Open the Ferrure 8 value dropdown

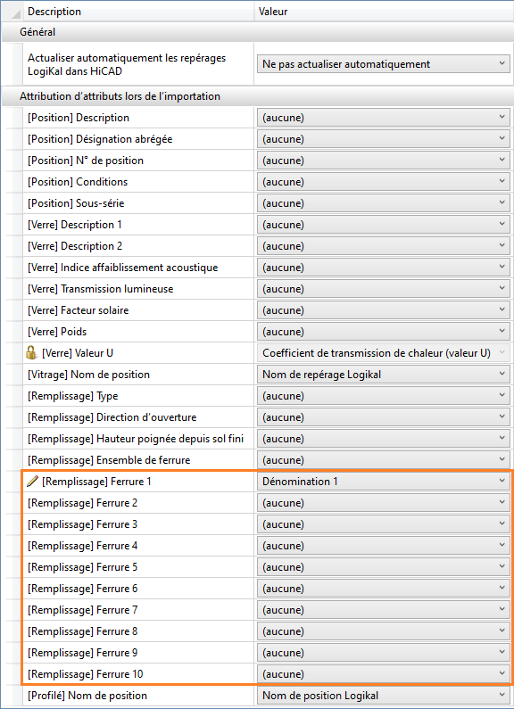(383, 631)
